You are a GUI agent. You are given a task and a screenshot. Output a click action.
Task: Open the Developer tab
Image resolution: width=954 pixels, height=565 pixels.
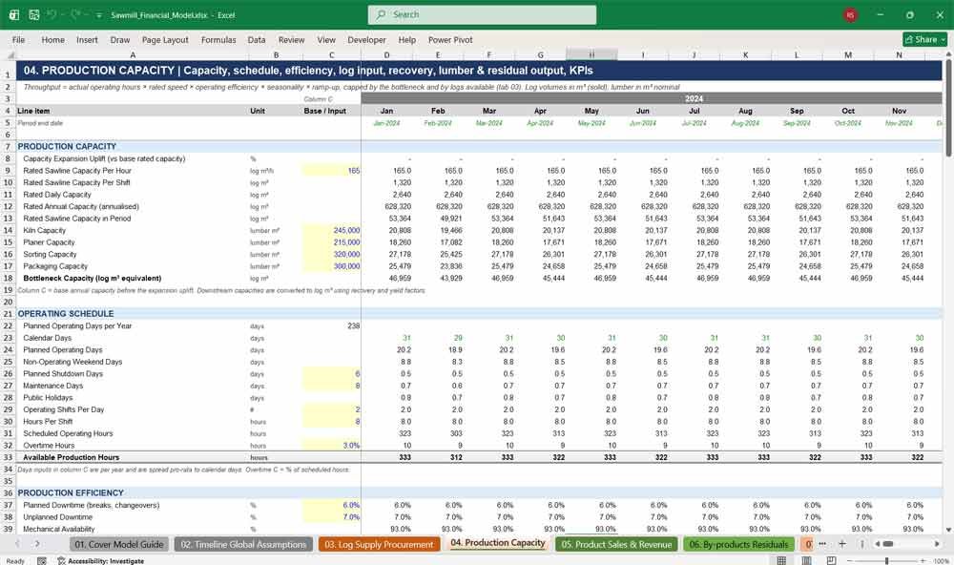pyautogui.click(x=366, y=39)
